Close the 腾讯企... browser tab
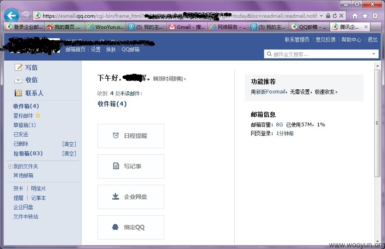Image resolution: width=385 pixels, height=249 pixels. 366,27
